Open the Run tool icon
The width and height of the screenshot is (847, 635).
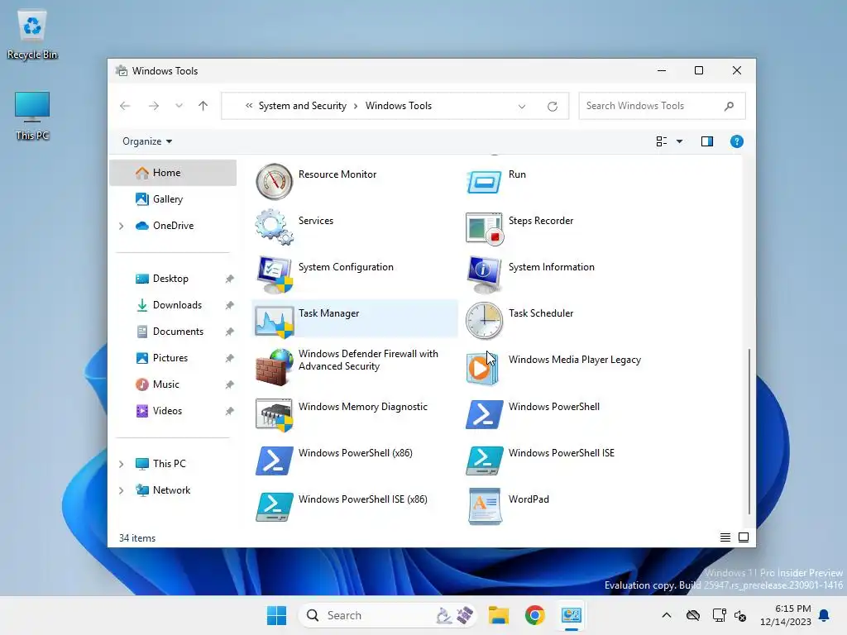tap(484, 181)
